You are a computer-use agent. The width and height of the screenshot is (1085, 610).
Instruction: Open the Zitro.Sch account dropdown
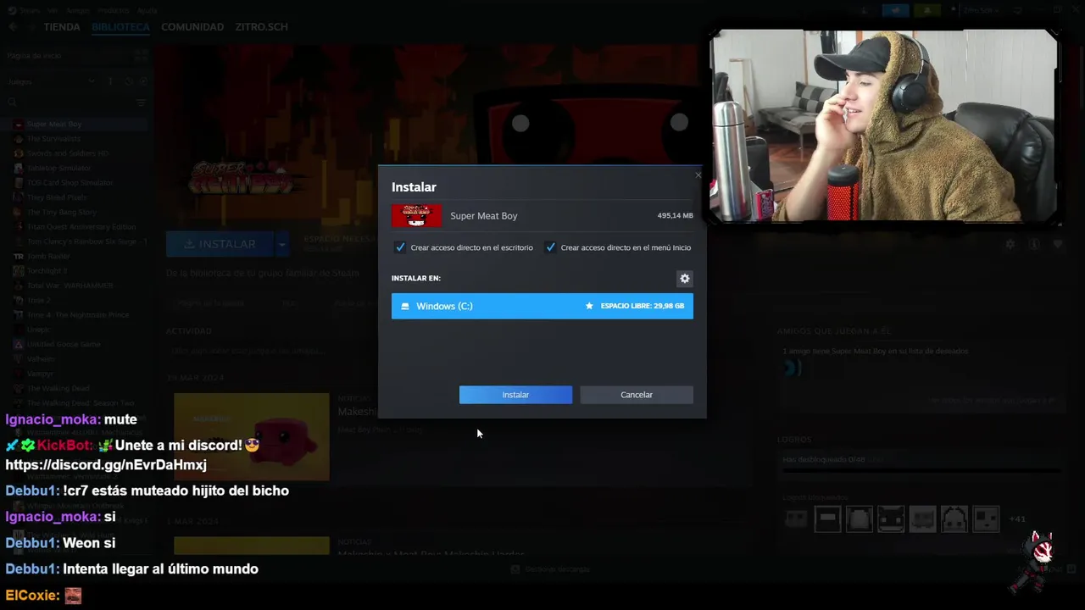click(982, 10)
